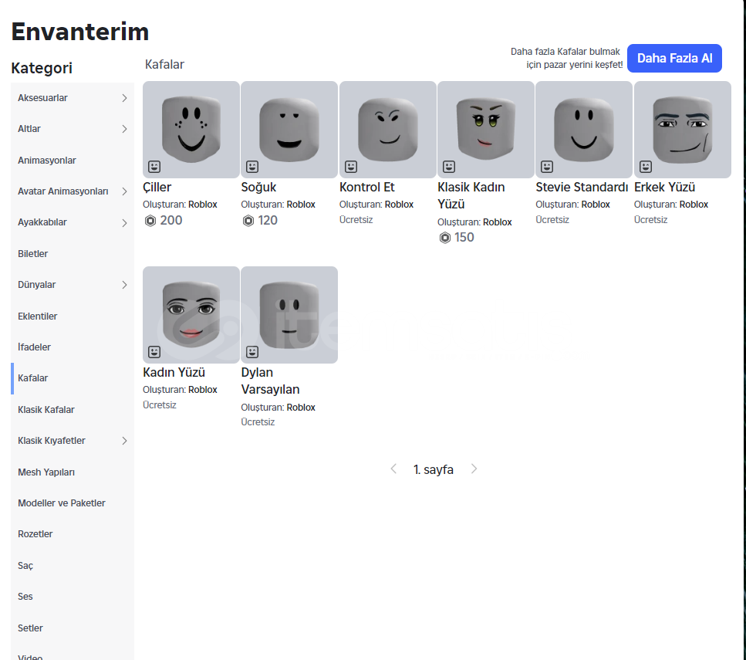Select the Dünyalar category label
746x660 pixels.
[36, 285]
